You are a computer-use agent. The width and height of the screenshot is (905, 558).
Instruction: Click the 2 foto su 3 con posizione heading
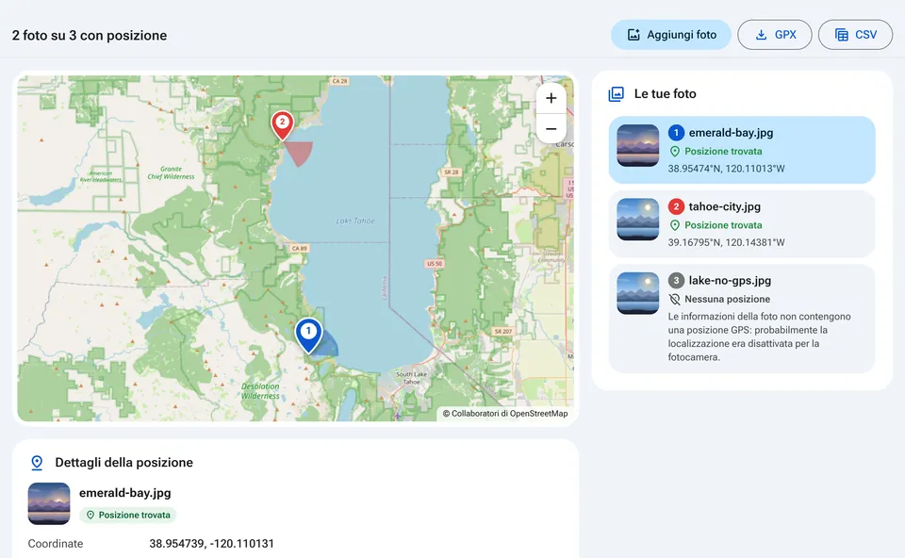90,35
